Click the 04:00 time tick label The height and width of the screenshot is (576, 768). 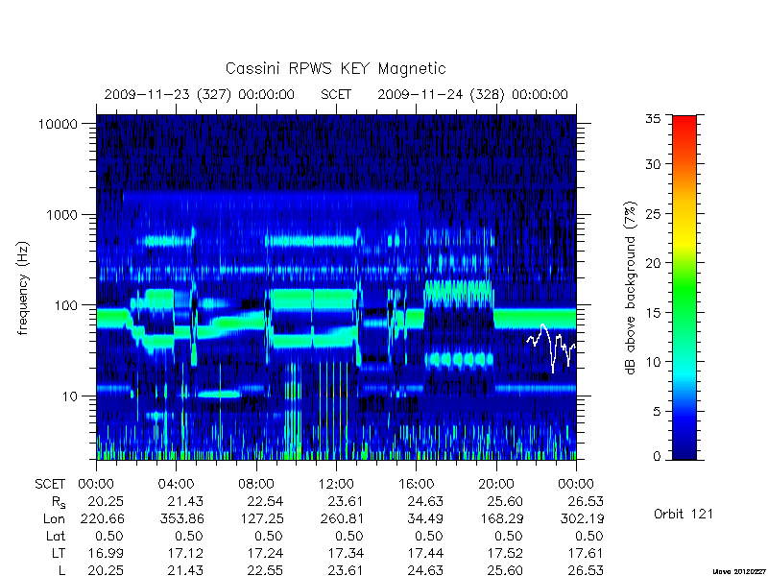pos(176,484)
